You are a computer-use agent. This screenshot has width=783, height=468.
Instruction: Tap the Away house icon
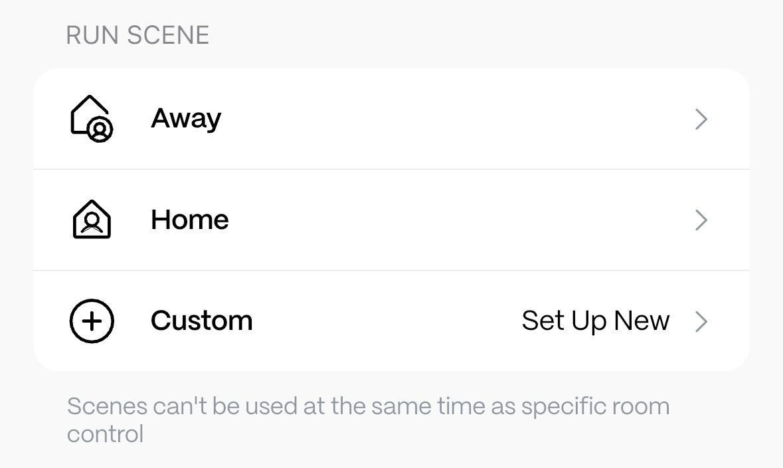point(92,119)
